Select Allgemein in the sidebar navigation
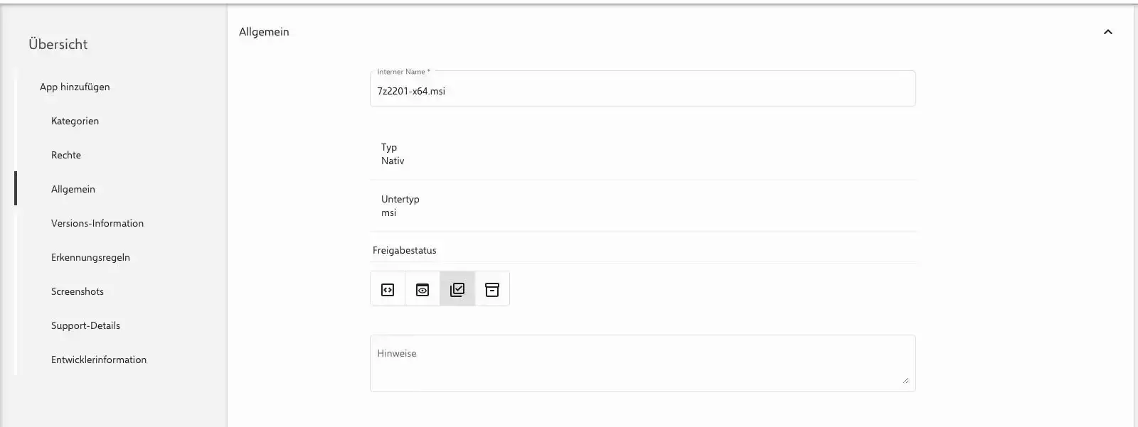This screenshot has height=427, width=1138. (x=73, y=189)
